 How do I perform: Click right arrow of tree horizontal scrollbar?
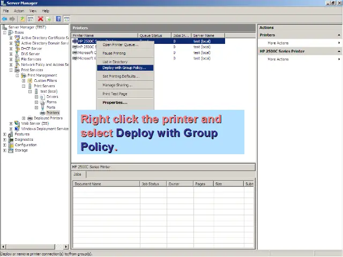point(66,247)
